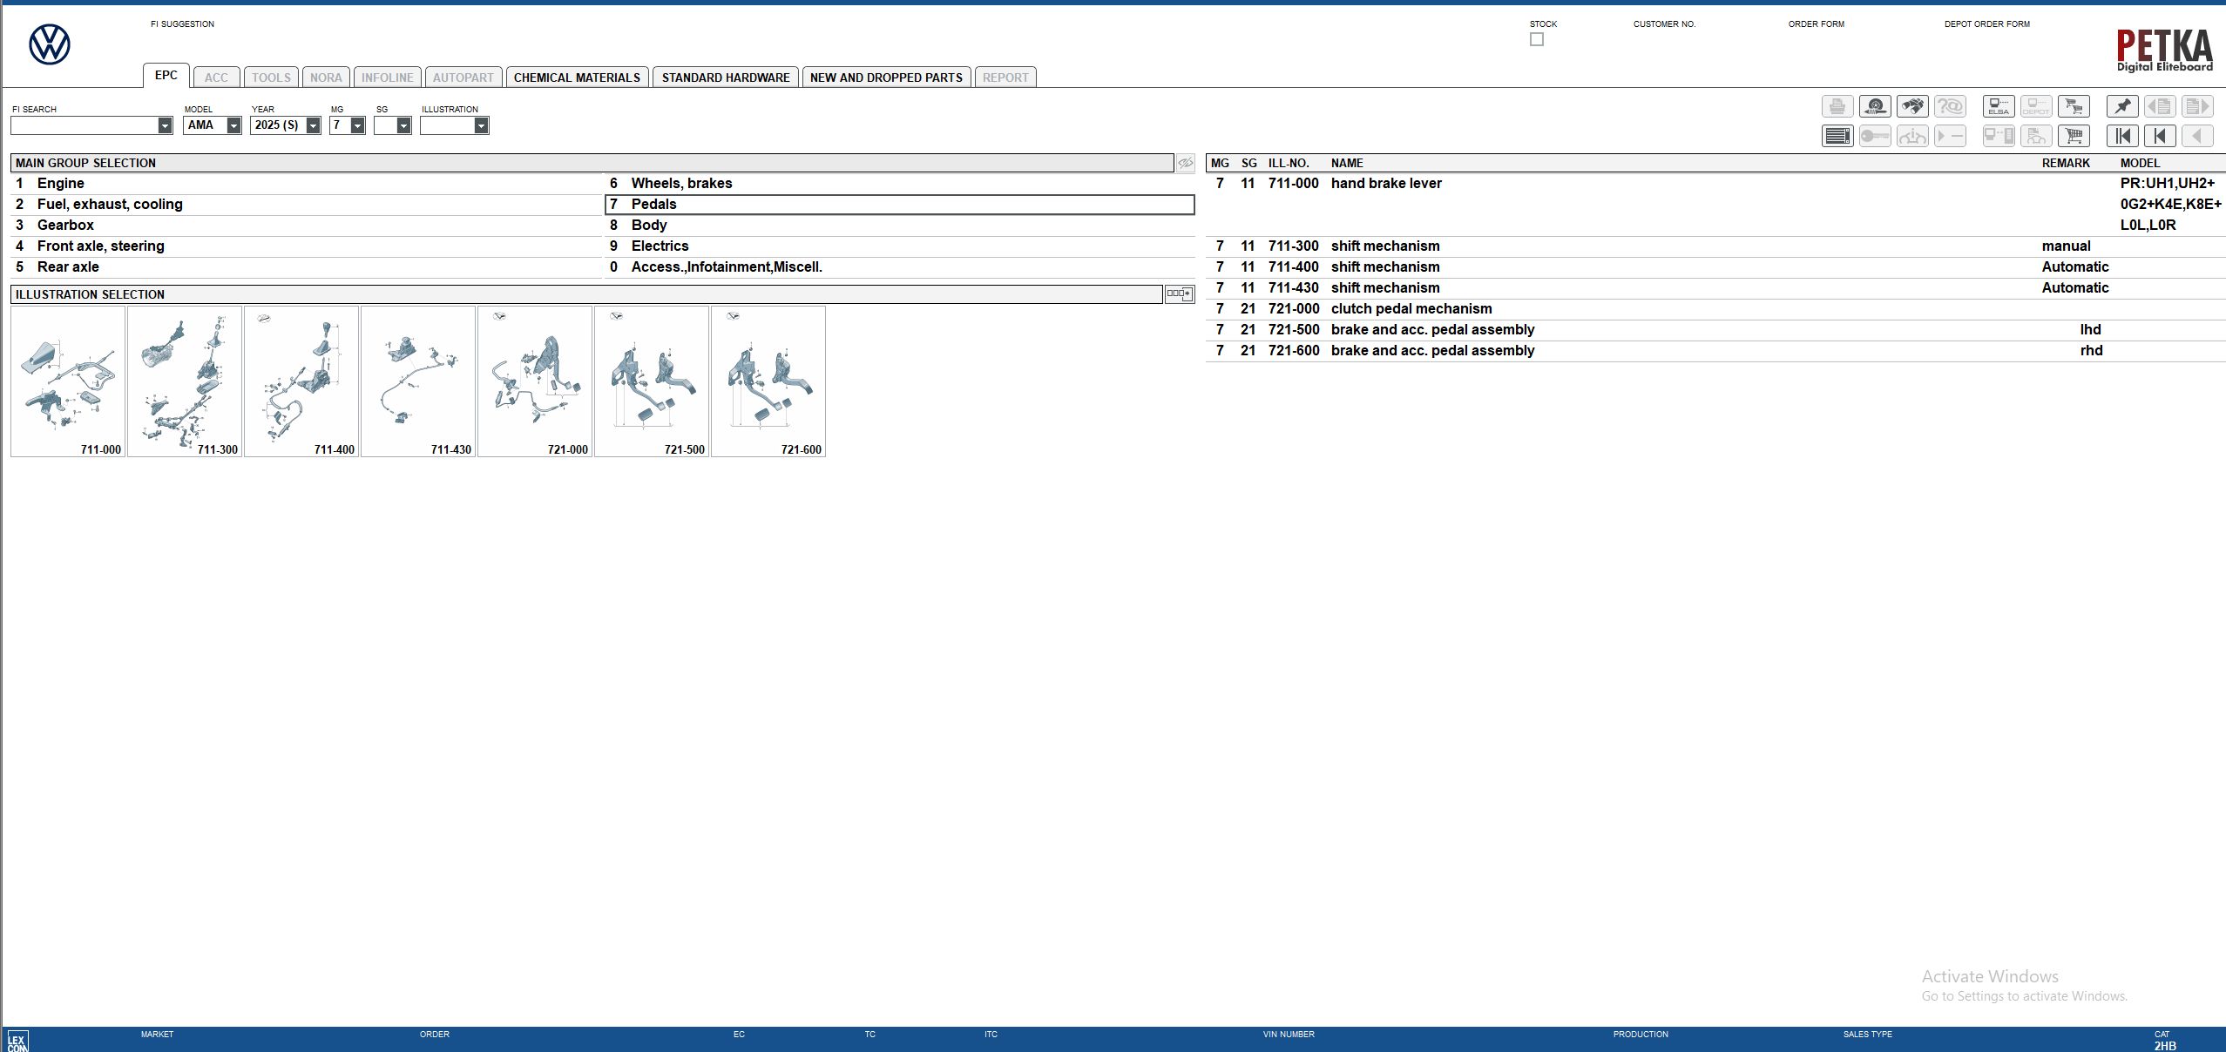
Task: Click the FI SEARCH input field
Action: coord(87,126)
